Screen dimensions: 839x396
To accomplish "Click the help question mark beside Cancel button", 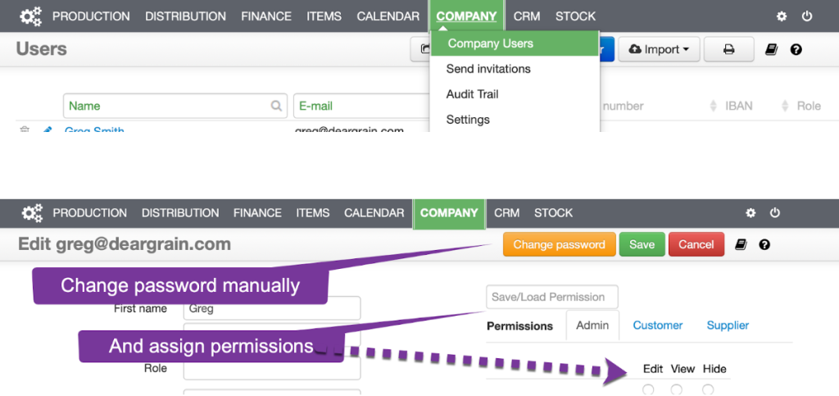I will [764, 244].
